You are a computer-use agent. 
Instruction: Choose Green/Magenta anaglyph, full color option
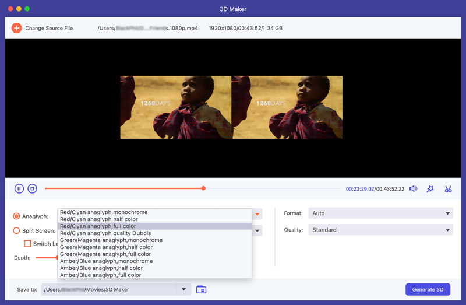pyautogui.click(x=105, y=254)
